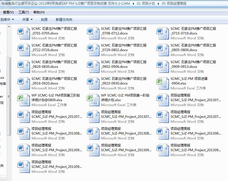
Task: Select Excel icon for 第三阶段详细计划@0809.xlsx
Action: tap(24, 100)
